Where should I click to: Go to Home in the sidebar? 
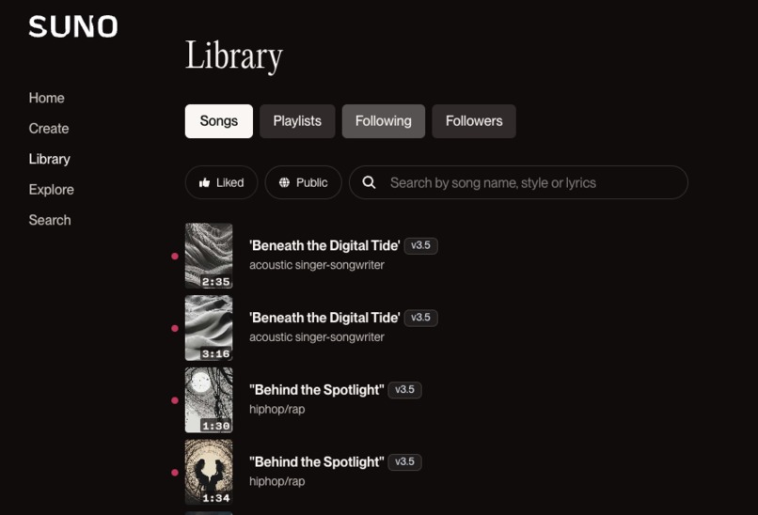click(x=46, y=98)
